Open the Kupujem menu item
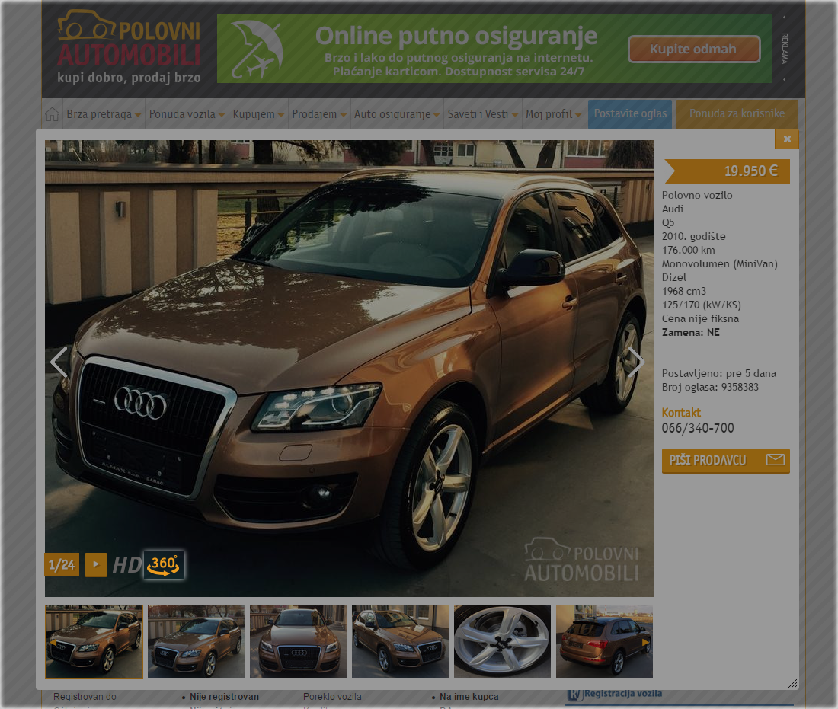 coord(258,114)
